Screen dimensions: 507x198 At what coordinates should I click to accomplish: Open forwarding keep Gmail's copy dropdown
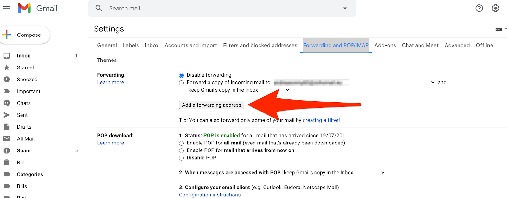239,90
